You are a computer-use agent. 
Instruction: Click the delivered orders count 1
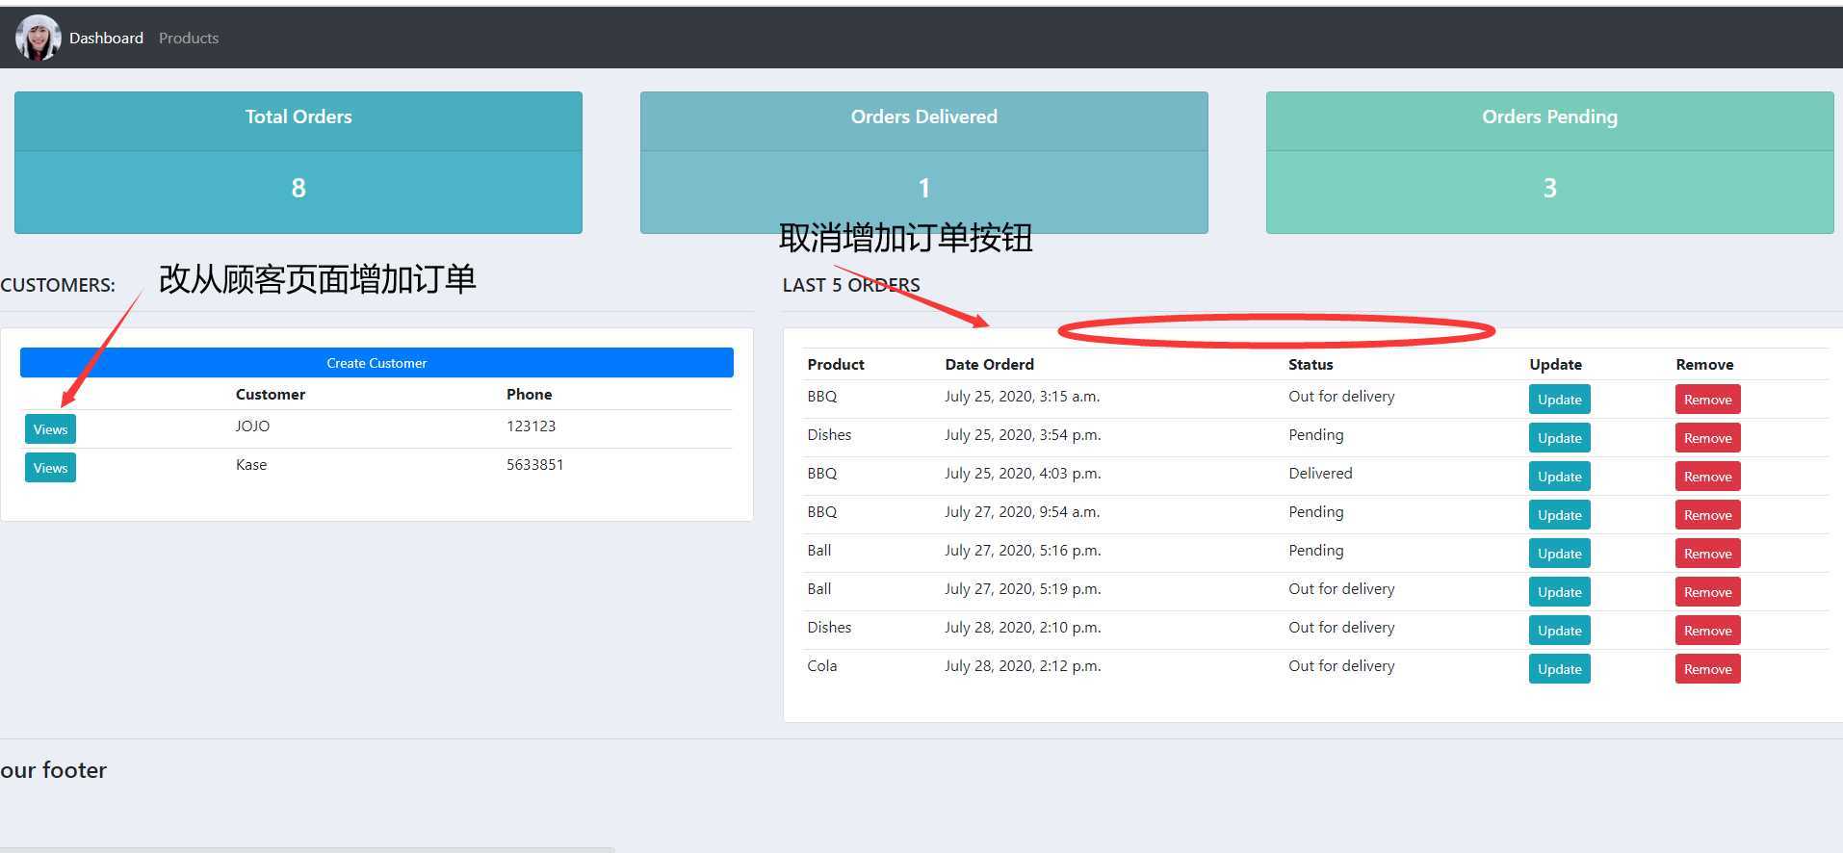(924, 188)
